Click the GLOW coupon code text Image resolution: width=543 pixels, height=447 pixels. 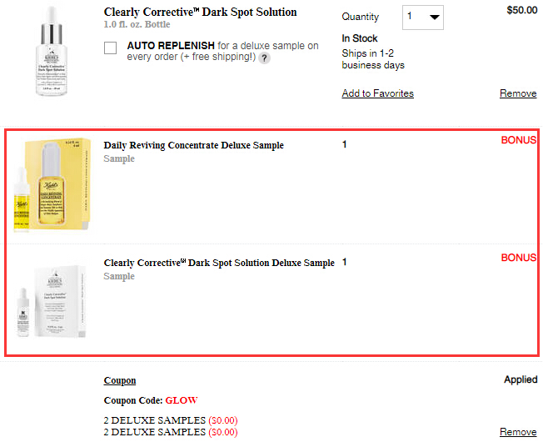tap(182, 400)
